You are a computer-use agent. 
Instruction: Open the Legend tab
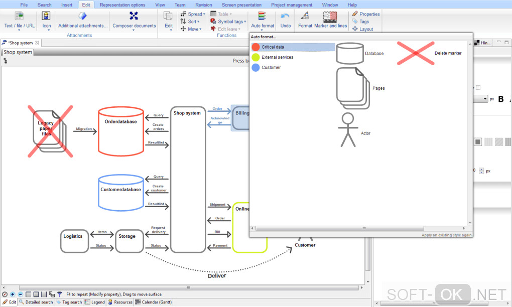pyautogui.click(x=95, y=302)
